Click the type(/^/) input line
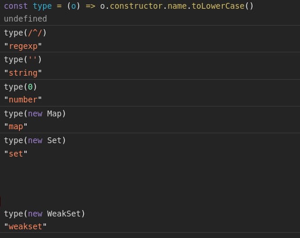300x238 pixels. 25,33
